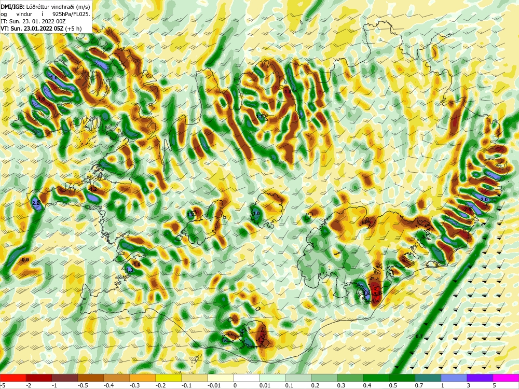
Task: Click the dark green legend swatch above 0.5
Action: pos(402,378)
